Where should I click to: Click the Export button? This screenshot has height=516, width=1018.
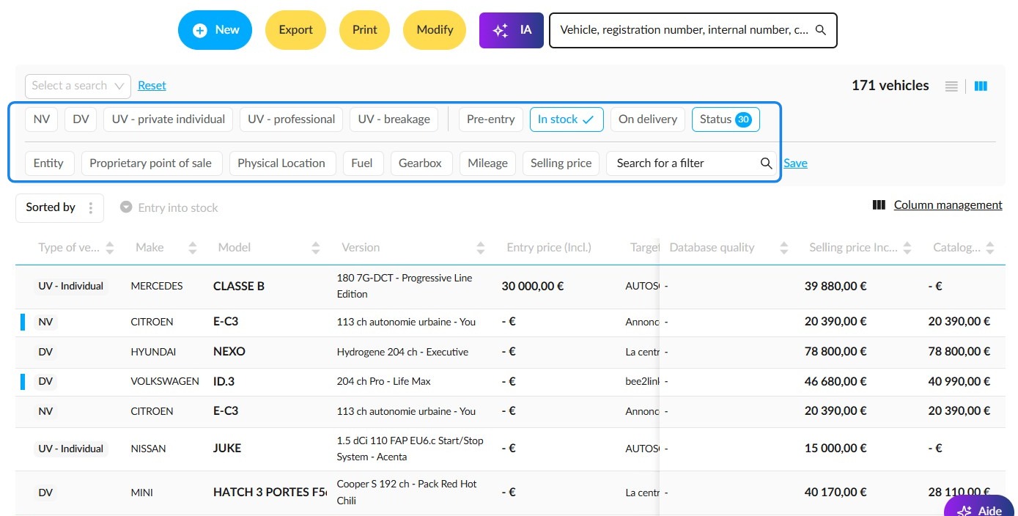(295, 30)
